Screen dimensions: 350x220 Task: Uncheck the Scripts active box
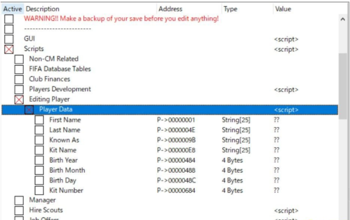9,49
